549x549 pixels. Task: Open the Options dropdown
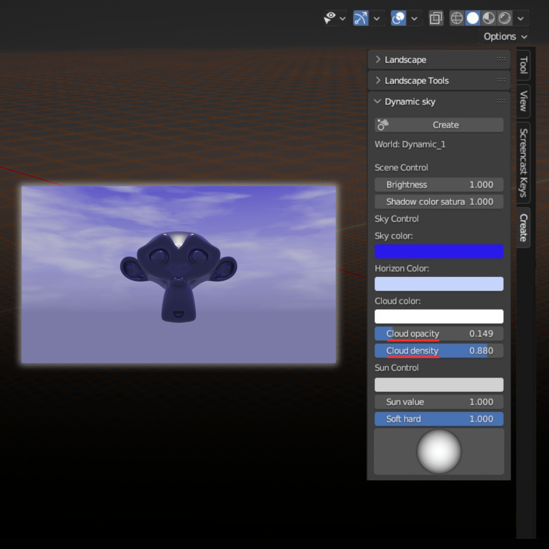(505, 37)
